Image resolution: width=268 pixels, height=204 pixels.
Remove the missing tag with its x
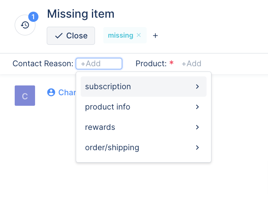[139, 35]
